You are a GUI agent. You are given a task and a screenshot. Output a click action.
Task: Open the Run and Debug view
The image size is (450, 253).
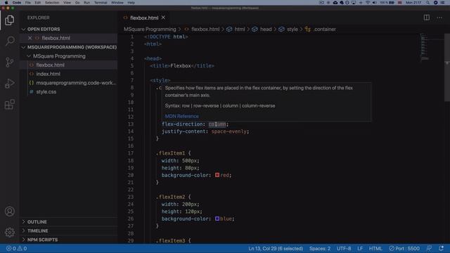[x=9, y=83]
